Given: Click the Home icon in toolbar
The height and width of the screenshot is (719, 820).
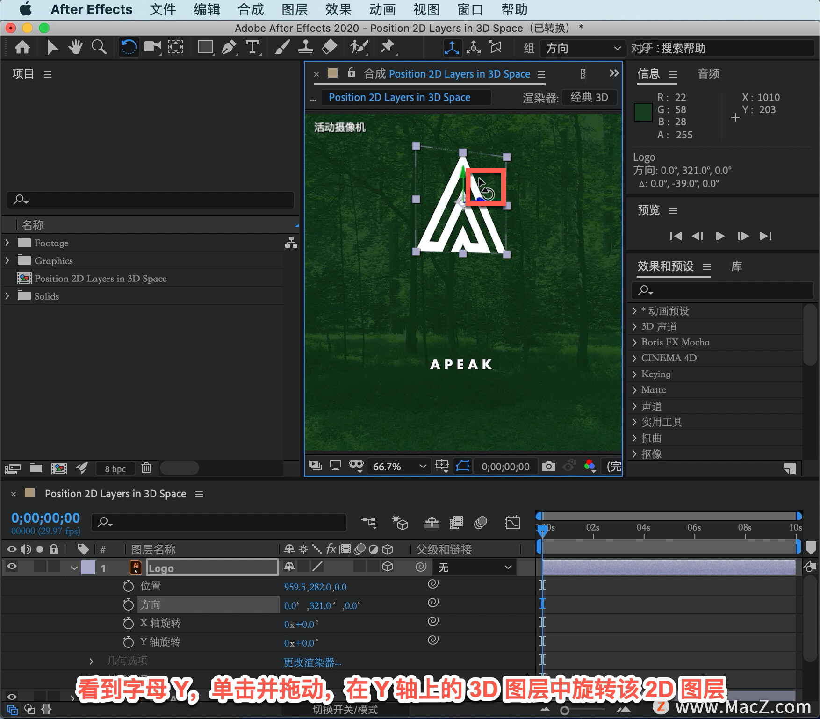Looking at the screenshot, I should (x=22, y=47).
